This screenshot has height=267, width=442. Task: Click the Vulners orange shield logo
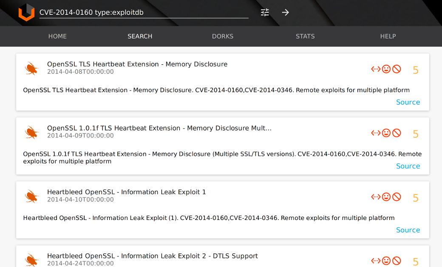click(26, 12)
